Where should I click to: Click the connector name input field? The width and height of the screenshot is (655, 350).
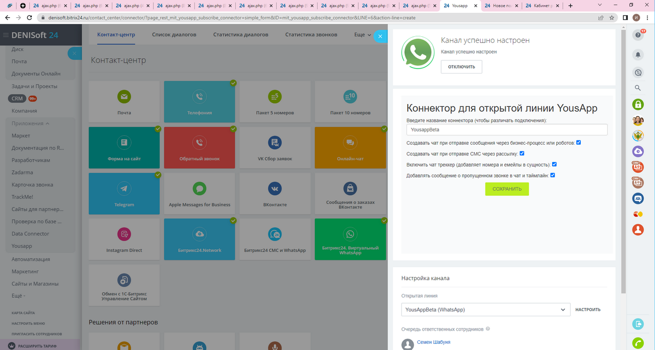(x=507, y=130)
